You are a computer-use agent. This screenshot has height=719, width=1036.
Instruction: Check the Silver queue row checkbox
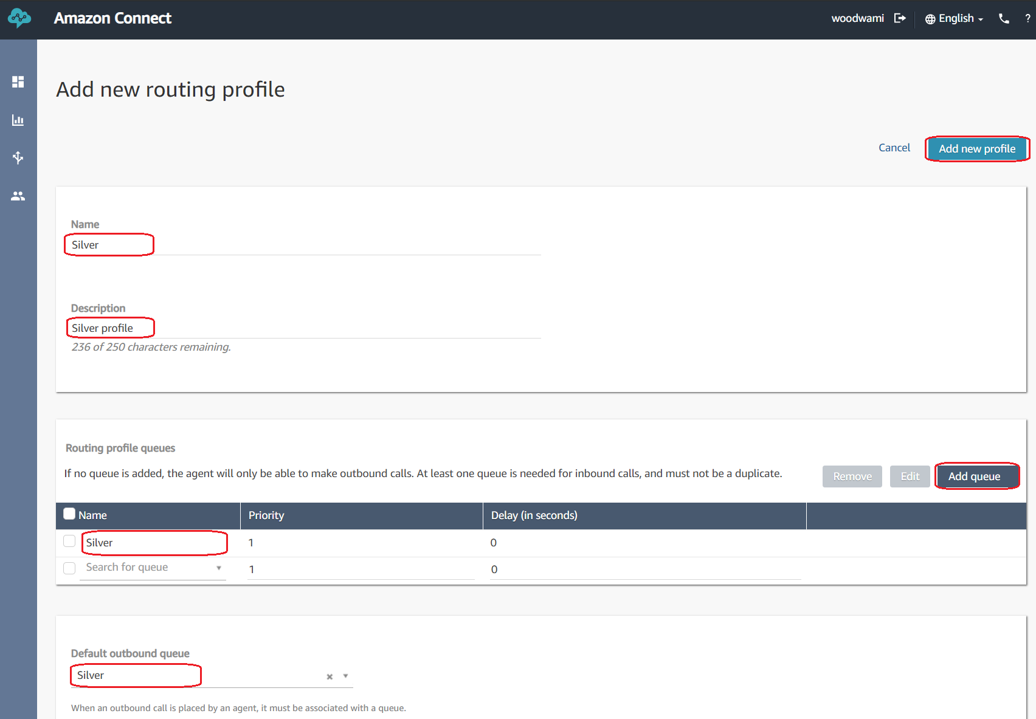click(69, 541)
